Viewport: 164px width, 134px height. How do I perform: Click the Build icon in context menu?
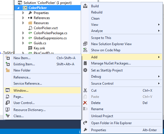click(85, 6)
